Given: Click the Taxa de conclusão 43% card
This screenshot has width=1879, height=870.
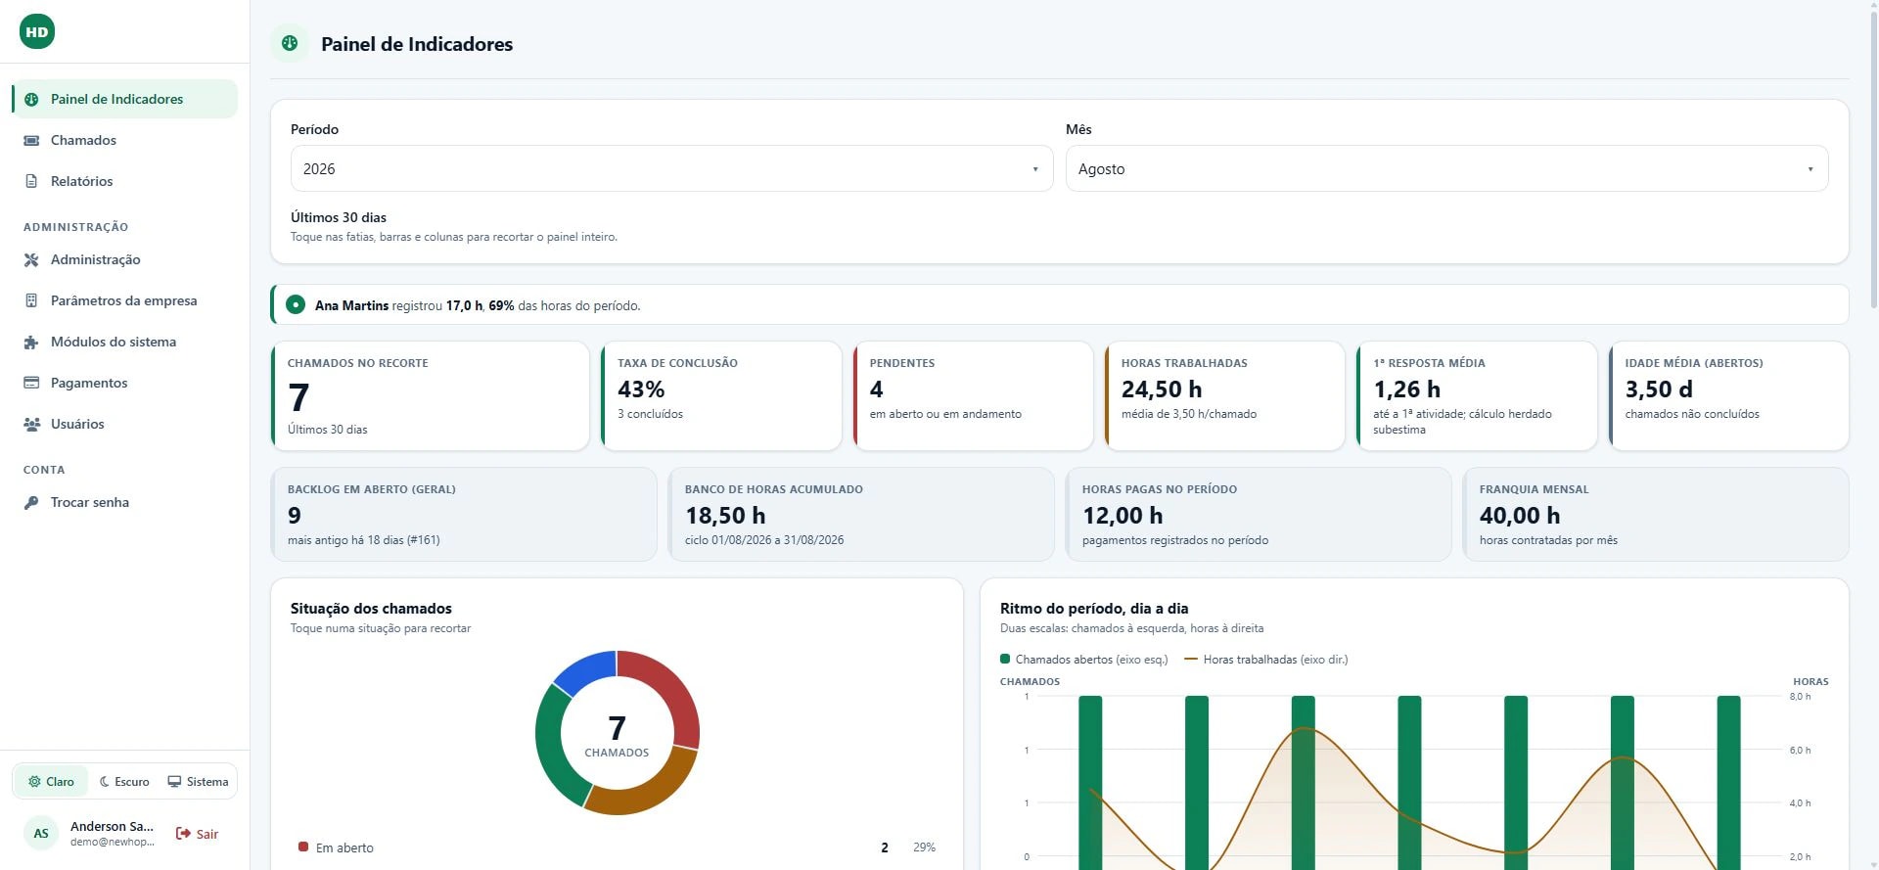Looking at the screenshot, I should [x=721, y=395].
